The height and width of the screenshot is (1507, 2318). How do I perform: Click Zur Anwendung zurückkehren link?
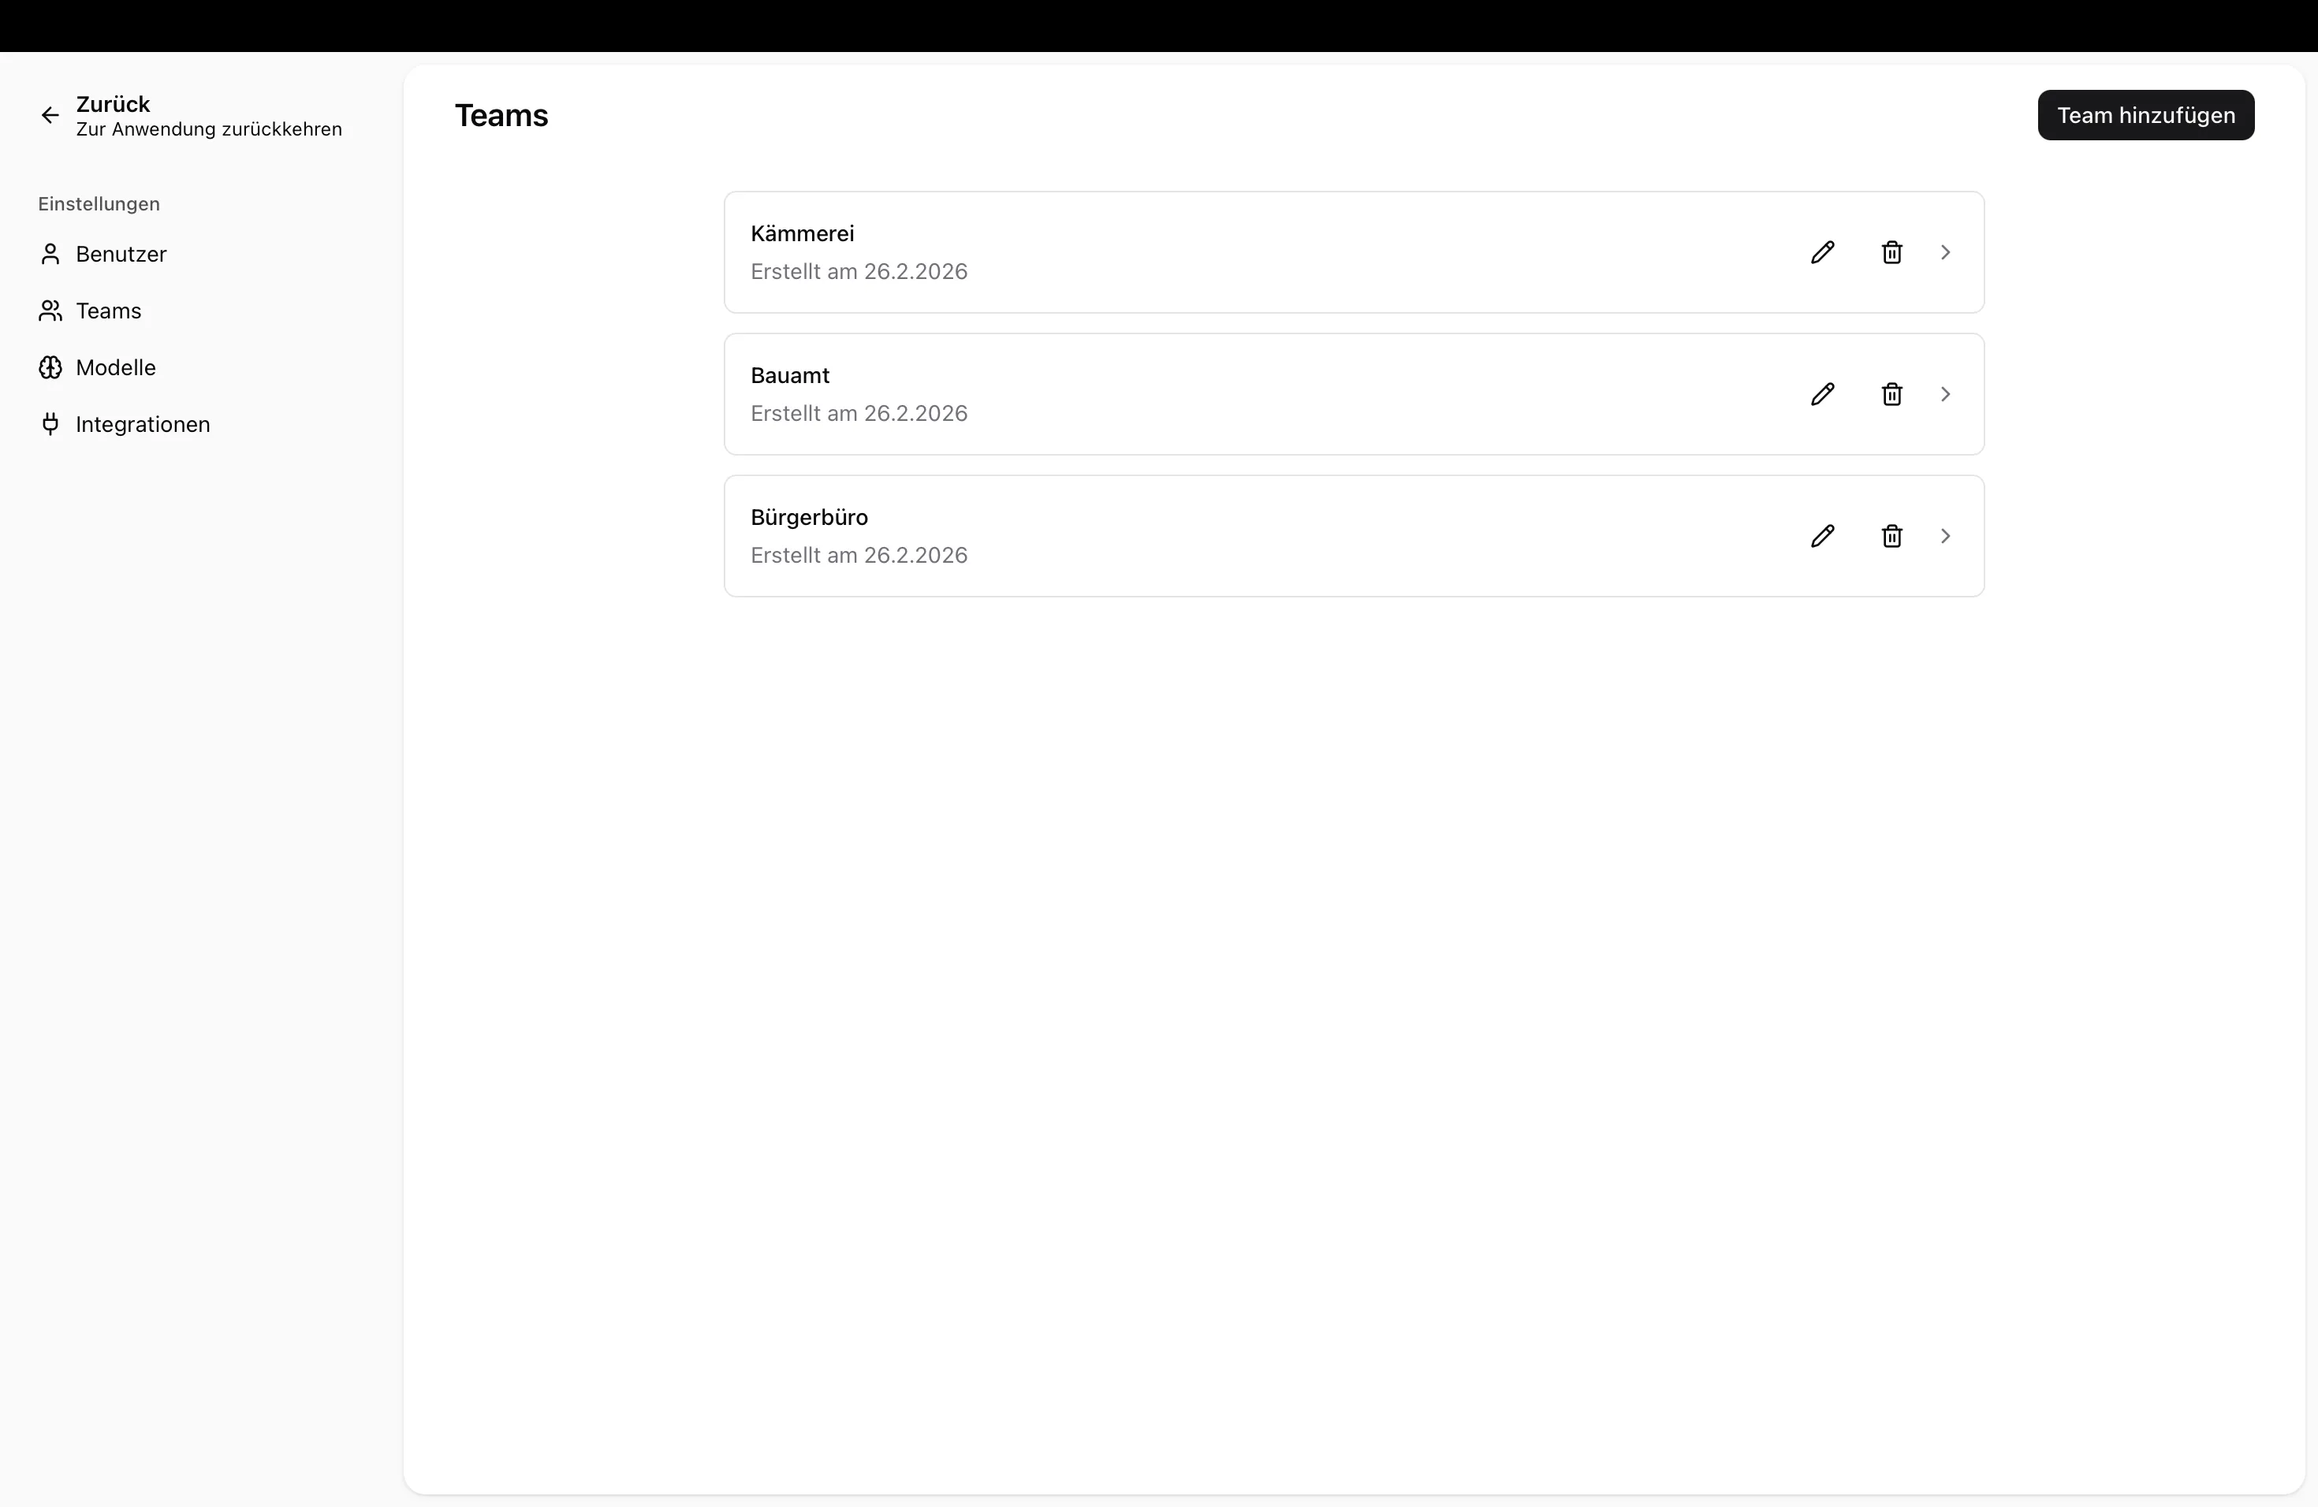(208, 129)
